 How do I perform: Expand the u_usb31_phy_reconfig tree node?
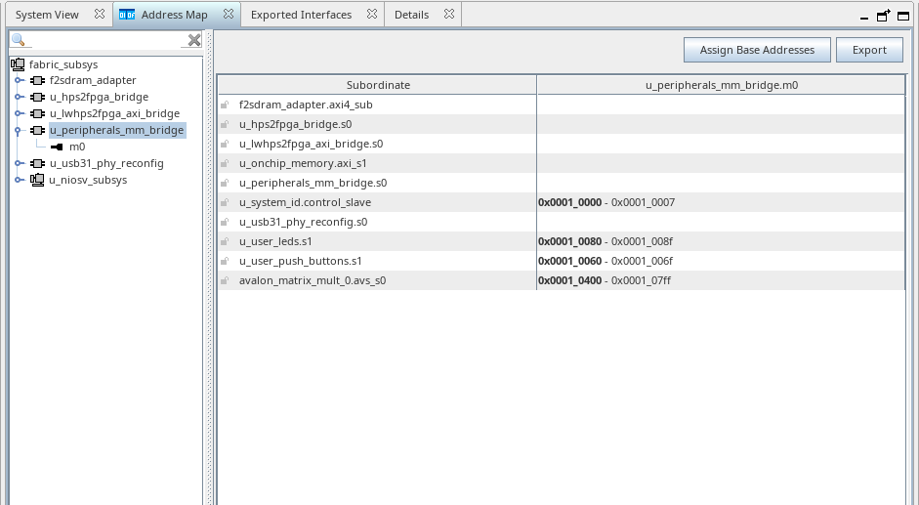[x=20, y=163]
